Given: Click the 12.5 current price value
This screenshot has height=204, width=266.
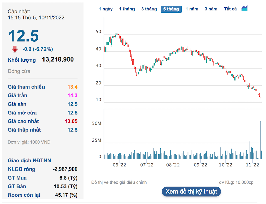Looking at the screenshot, I should [x=23, y=36].
